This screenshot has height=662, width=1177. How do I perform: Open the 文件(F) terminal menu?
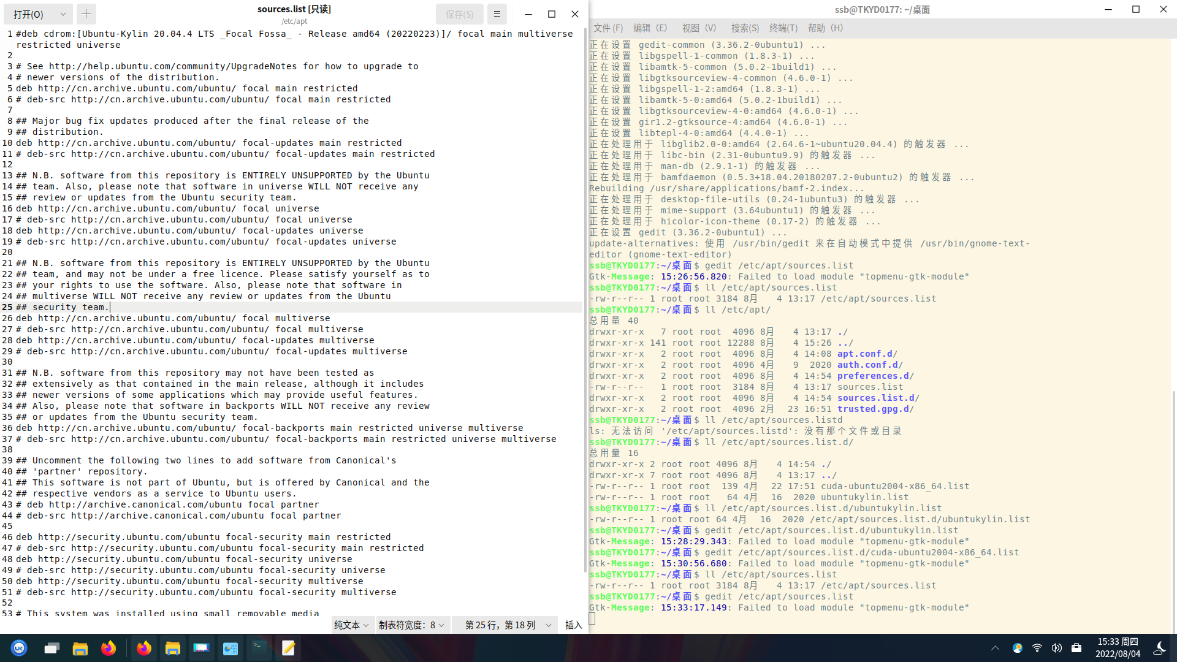coord(608,28)
